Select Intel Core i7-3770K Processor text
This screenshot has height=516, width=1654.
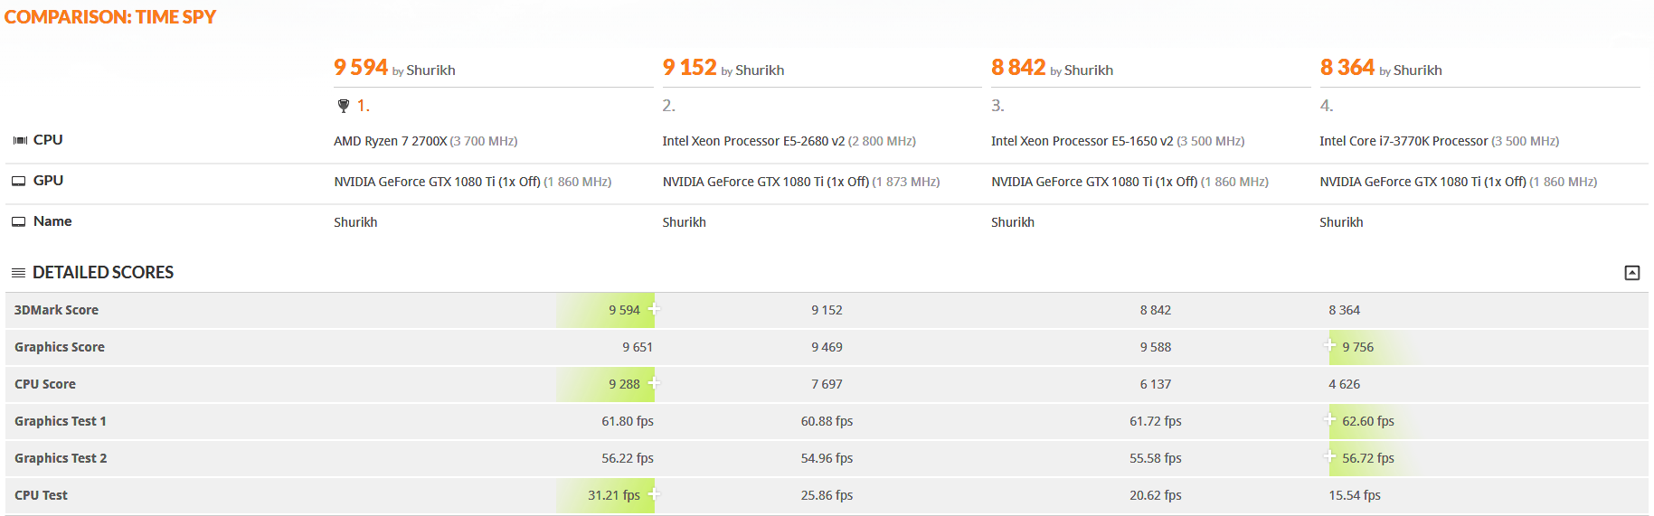tap(1404, 141)
